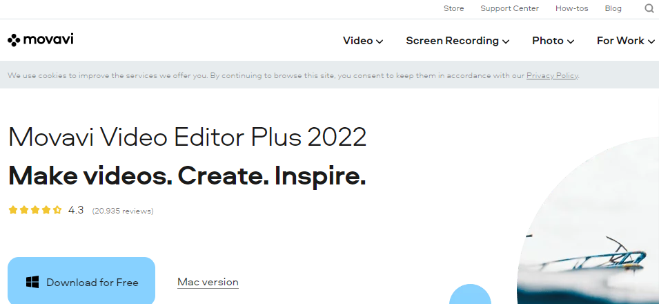This screenshot has height=304, width=659.
Task: Download for Free button
Action: 81,281
